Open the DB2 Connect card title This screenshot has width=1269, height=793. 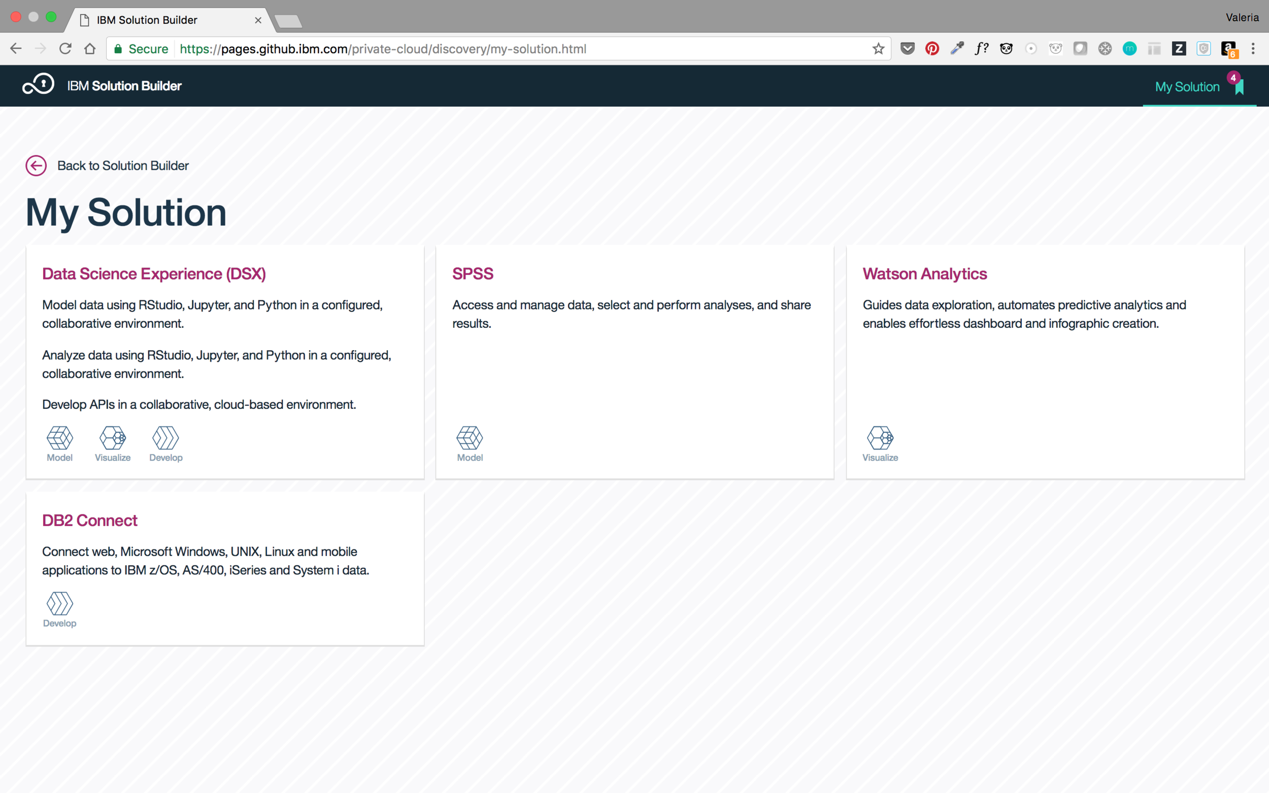pyautogui.click(x=90, y=520)
